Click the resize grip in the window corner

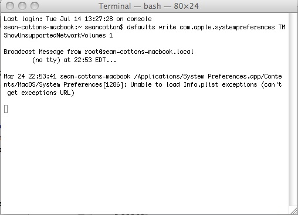point(293,210)
